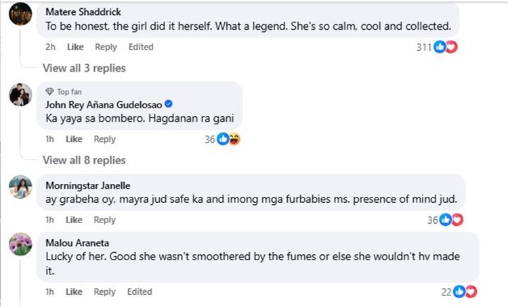Show reactions on Morningstar Janelle's comment

click(450, 220)
